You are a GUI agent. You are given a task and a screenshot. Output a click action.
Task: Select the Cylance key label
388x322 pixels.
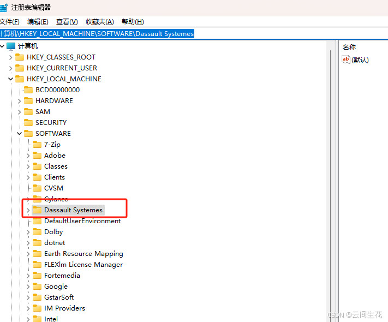56,199
